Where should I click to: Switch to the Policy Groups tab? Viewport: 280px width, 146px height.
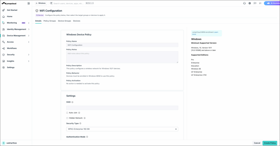point(50,21)
